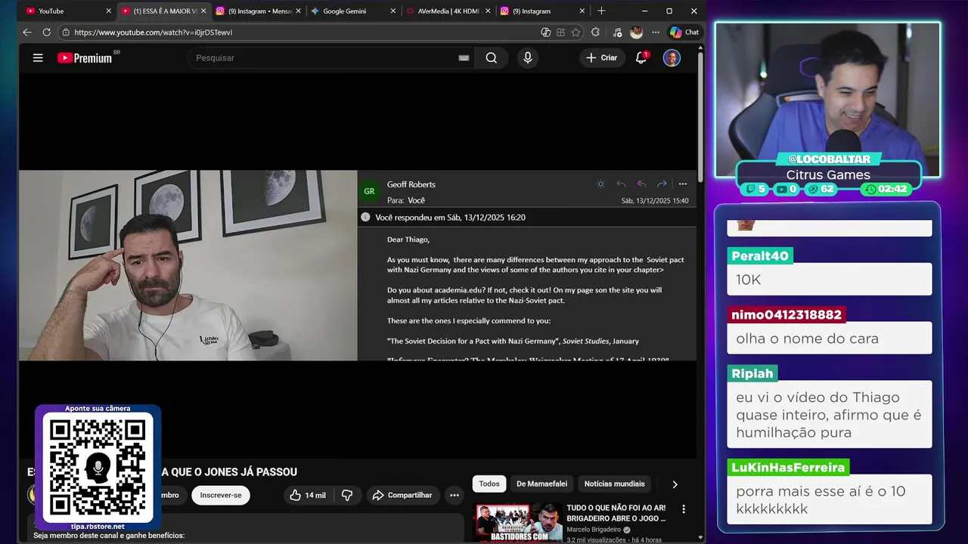Image resolution: width=968 pixels, height=544 pixels.
Task: Add page to favorites star
Action: (x=576, y=32)
